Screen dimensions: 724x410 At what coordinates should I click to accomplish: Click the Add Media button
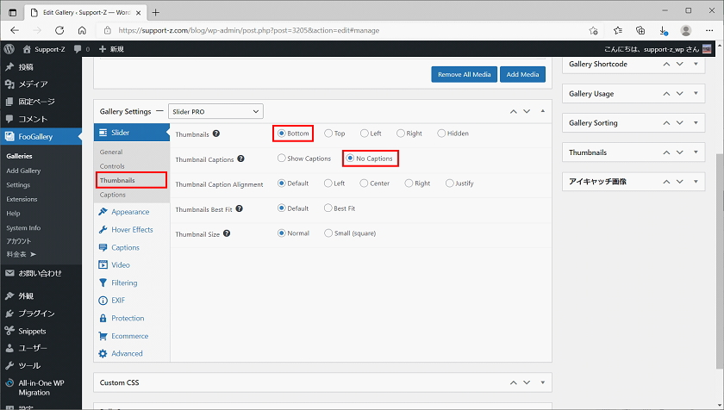pyautogui.click(x=523, y=74)
